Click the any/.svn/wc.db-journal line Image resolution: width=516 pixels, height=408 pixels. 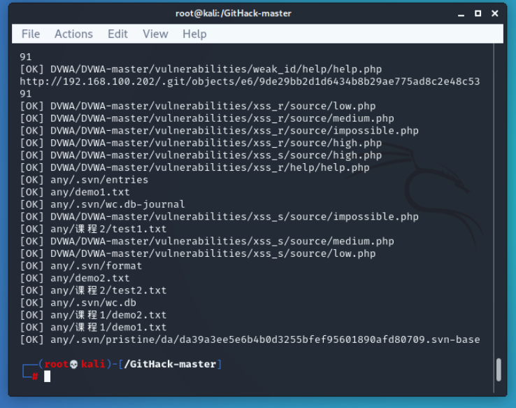[102, 204]
